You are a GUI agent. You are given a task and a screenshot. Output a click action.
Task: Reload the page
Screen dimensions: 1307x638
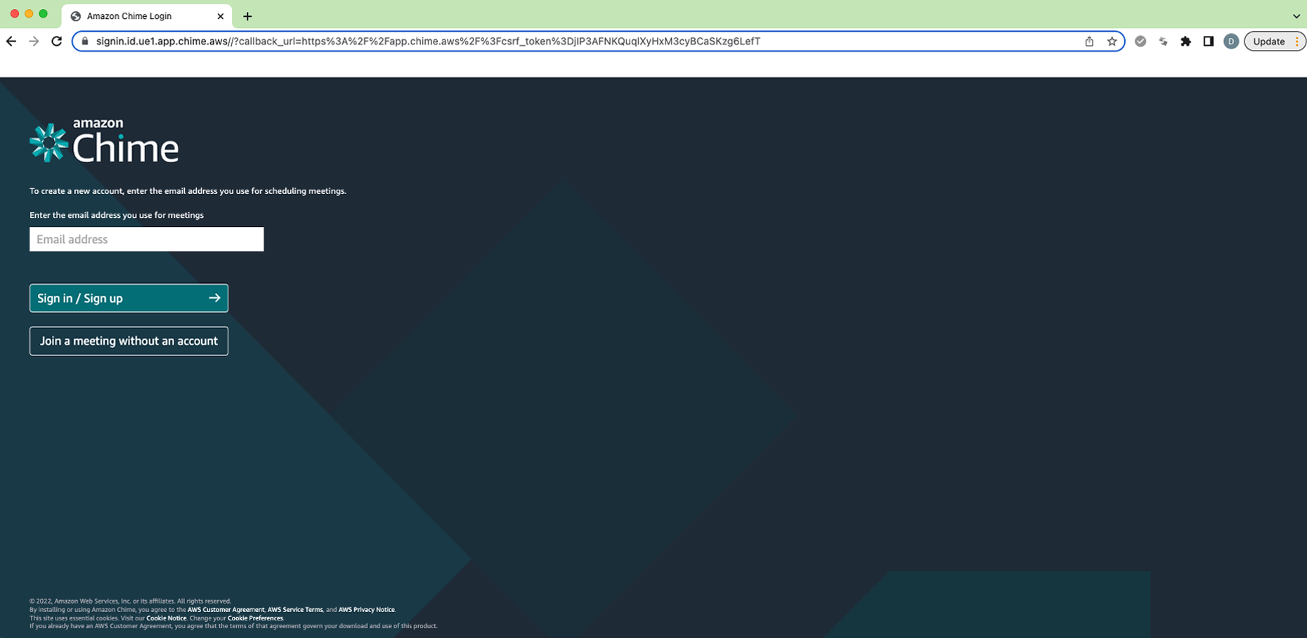click(x=57, y=41)
